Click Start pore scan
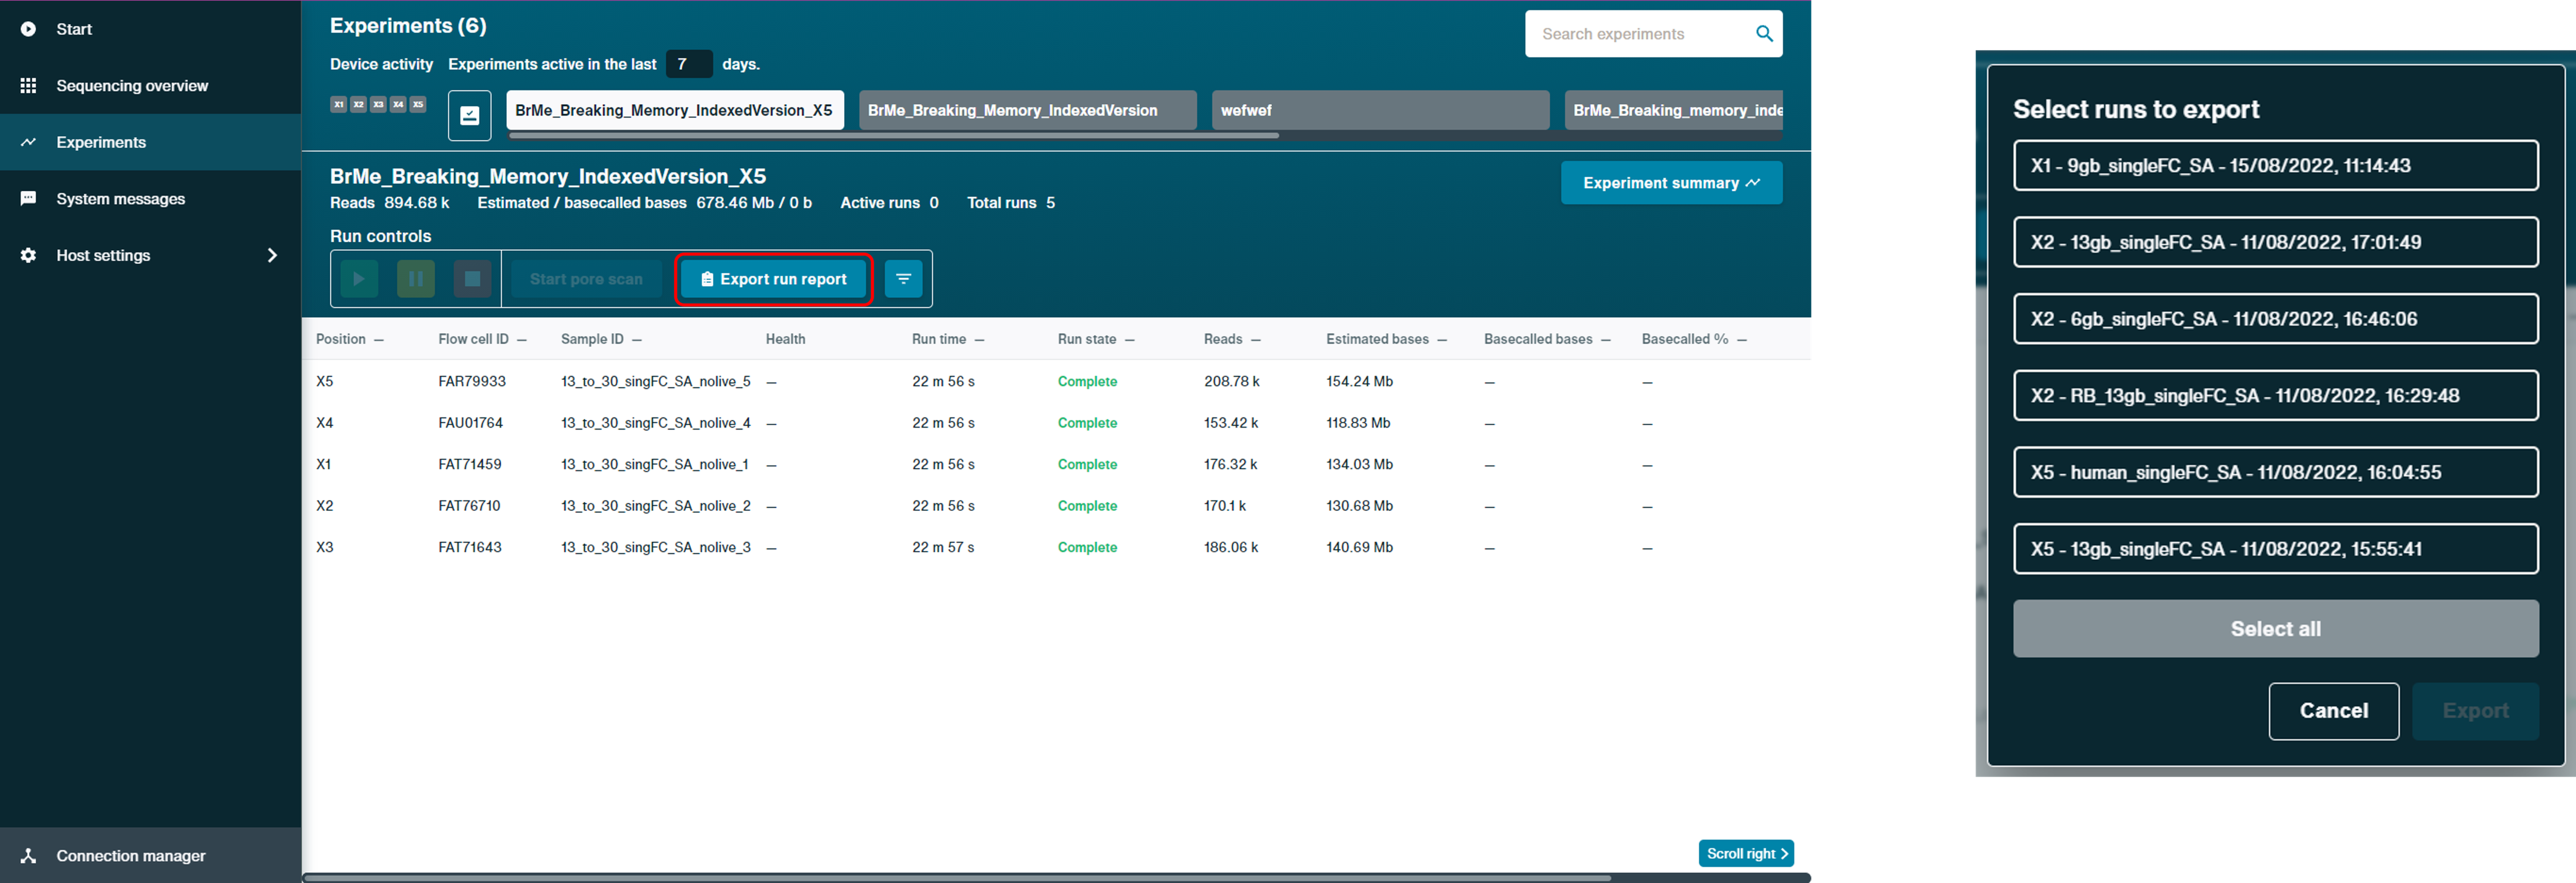This screenshot has height=883, width=2576. pos(586,279)
